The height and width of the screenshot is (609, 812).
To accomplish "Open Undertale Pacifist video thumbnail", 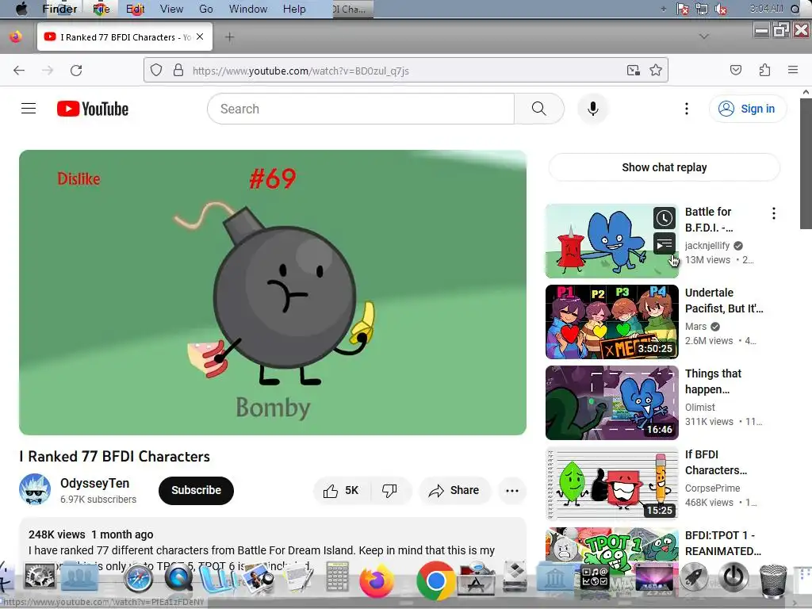I will click(x=611, y=322).
